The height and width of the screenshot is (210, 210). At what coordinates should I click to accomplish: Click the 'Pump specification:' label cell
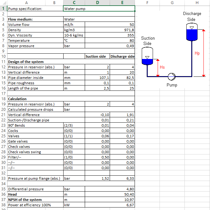point(35,9)
